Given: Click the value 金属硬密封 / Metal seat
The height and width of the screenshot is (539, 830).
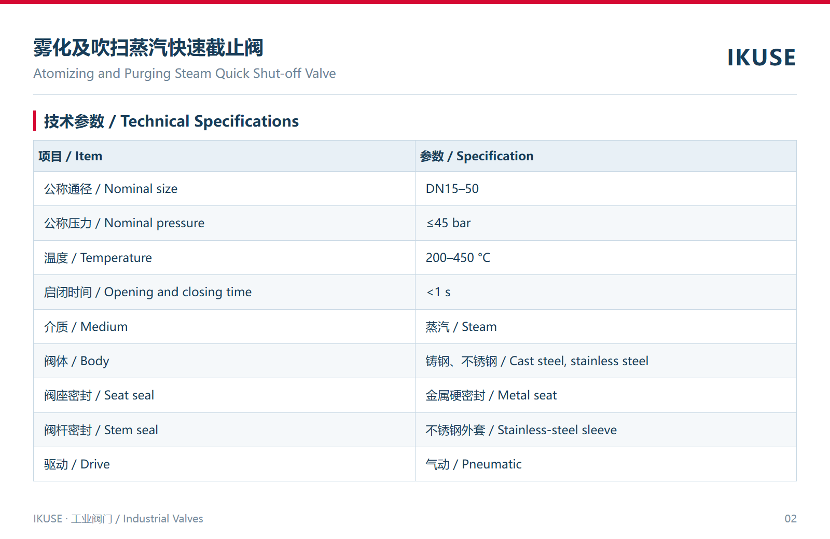Looking at the screenshot, I should (491, 395).
